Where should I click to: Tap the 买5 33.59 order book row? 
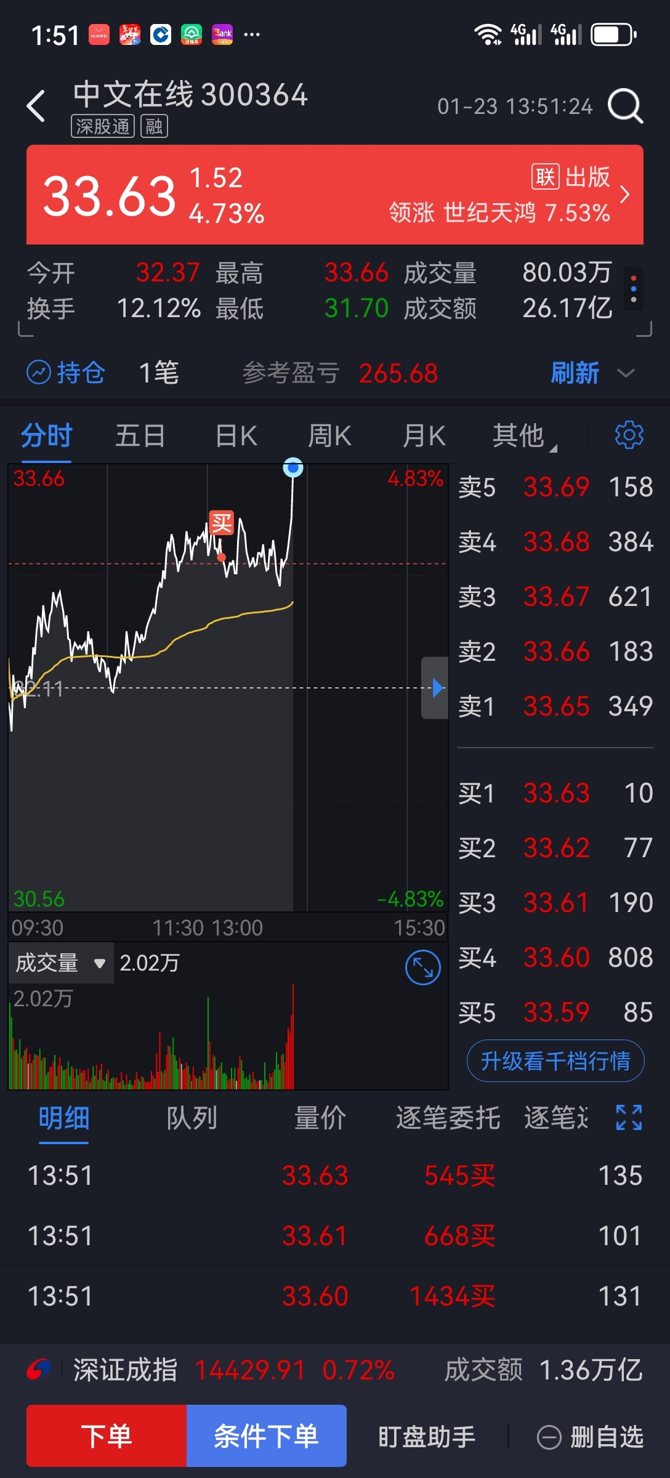[x=555, y=1012]
